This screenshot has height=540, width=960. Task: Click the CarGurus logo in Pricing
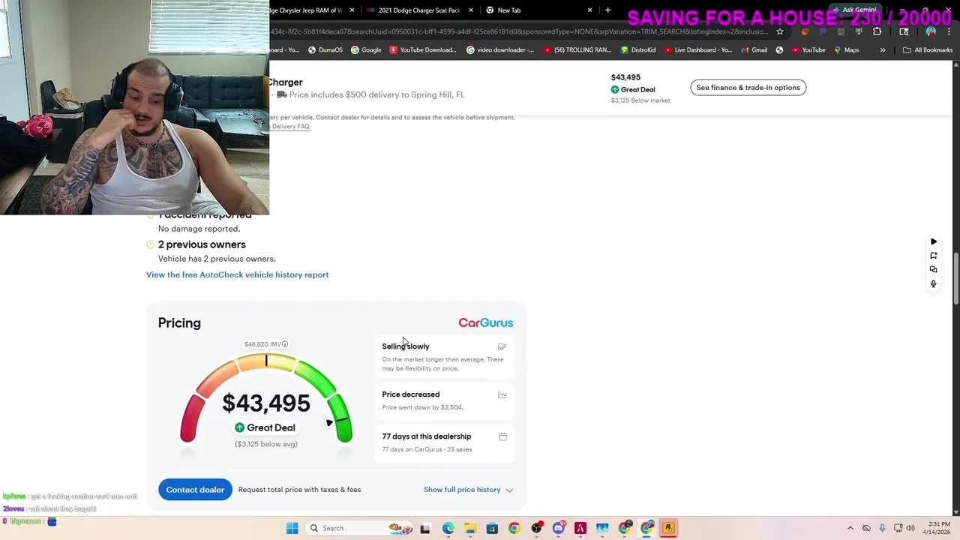(486, 322)
